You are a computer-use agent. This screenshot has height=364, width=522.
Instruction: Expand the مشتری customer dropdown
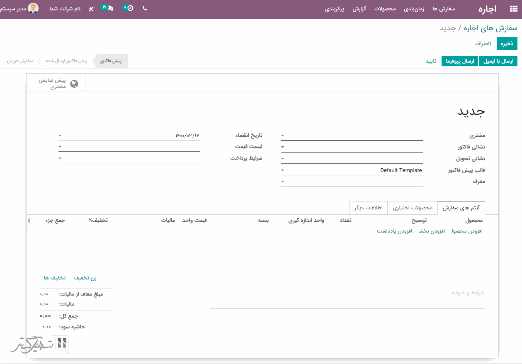[283, 136]
